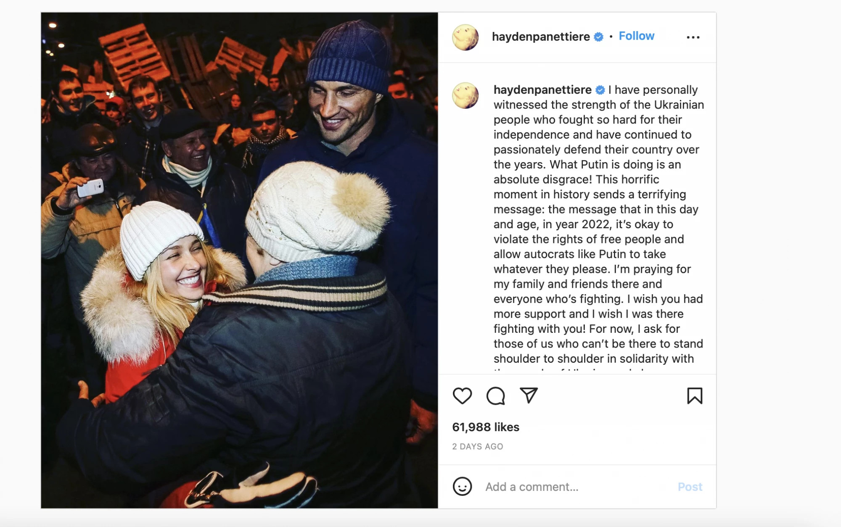
Task: Open comments via the speech bubble icon
Action: 495,396
